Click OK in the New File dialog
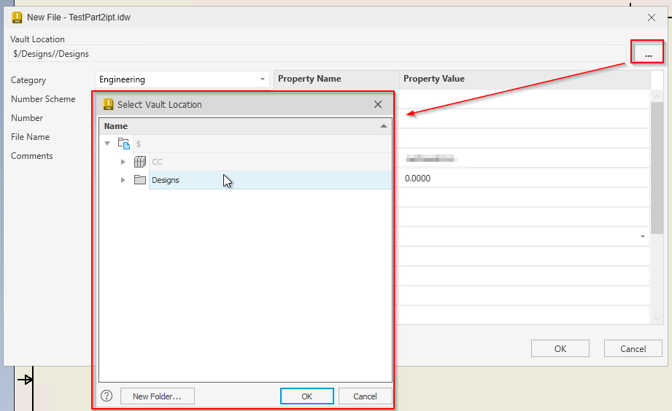Image resolution: width=672 pixels, height=411 pixels. 560,348
